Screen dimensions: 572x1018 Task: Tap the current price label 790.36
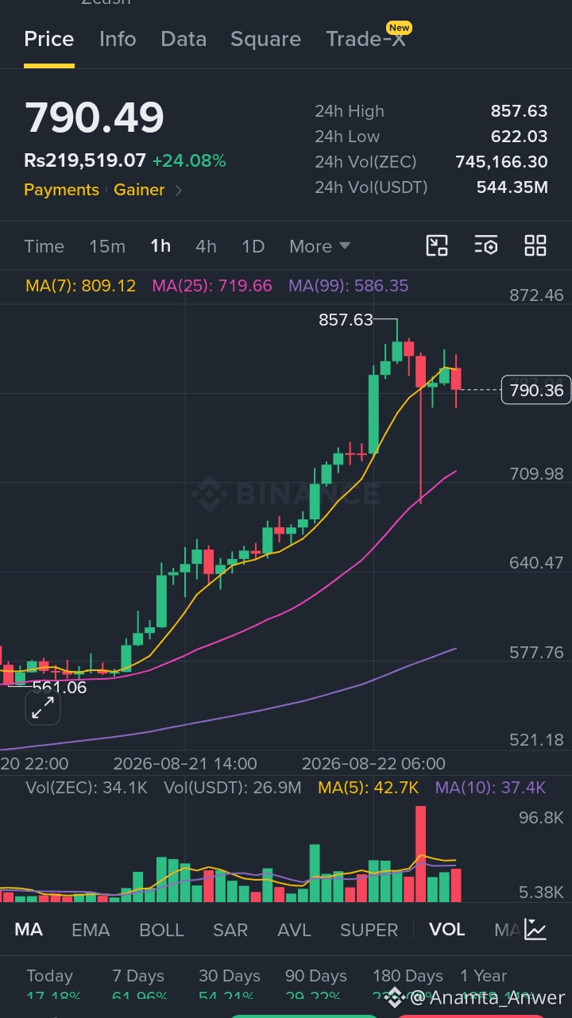[x=536, y=390]
